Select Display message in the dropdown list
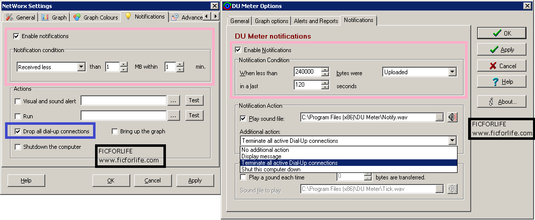The width and height of the screenshot is (535, 220). coord(348,156)
